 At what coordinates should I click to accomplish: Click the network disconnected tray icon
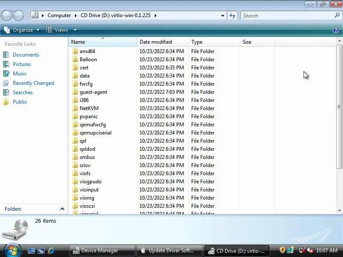point(302,250)
